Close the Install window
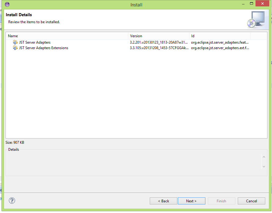Image resolution: width=272 pixels, height=213 pixels. pyautogui.click(x=262, y=3)
